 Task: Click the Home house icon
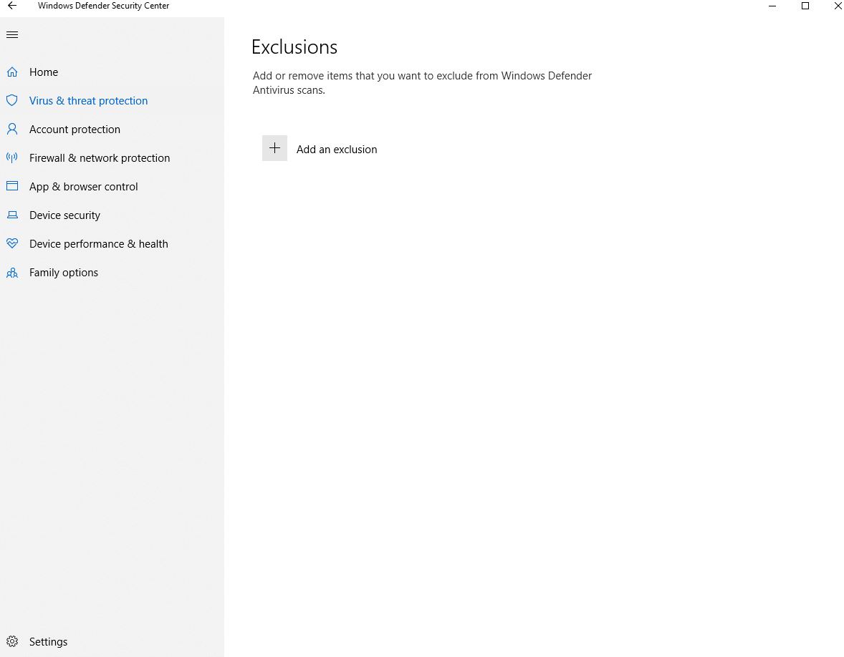(x=12, y=72)
